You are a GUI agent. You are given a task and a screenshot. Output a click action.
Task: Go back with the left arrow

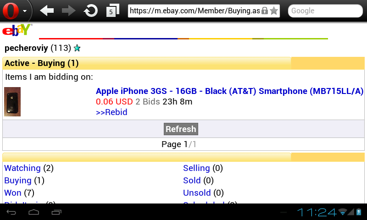[47, 11]
